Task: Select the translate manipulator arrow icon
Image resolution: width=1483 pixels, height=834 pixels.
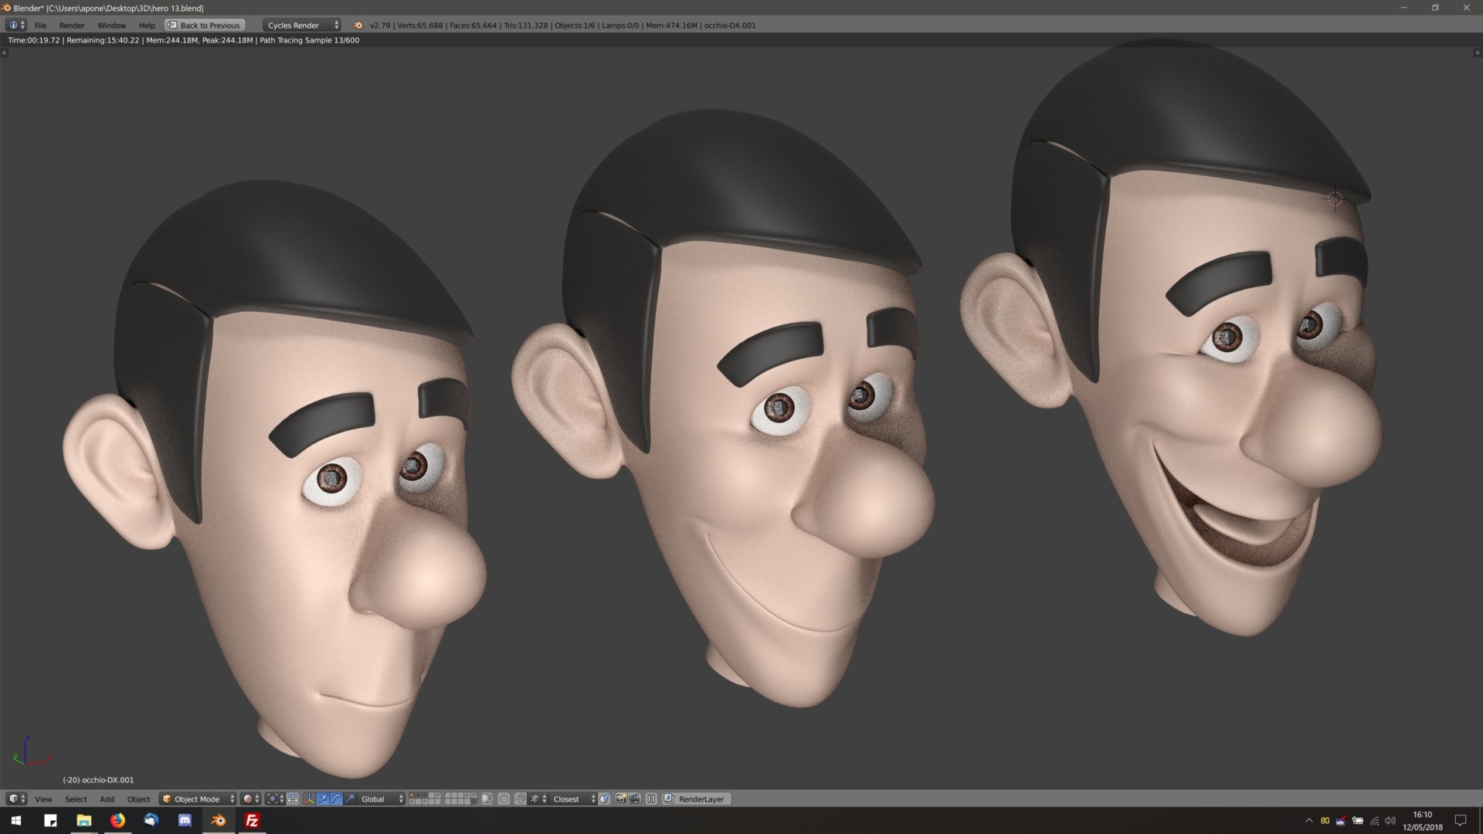Action: point(323,798)
